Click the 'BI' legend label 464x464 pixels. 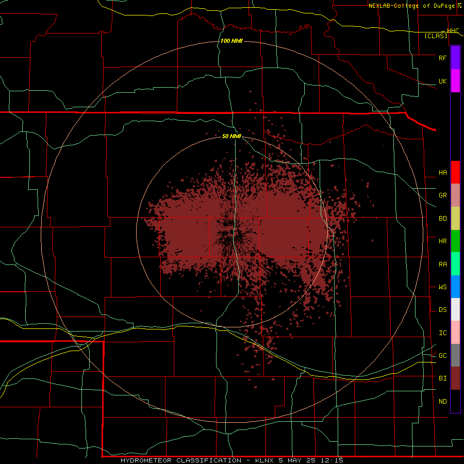pyautogui.click(x=442, y=378)
